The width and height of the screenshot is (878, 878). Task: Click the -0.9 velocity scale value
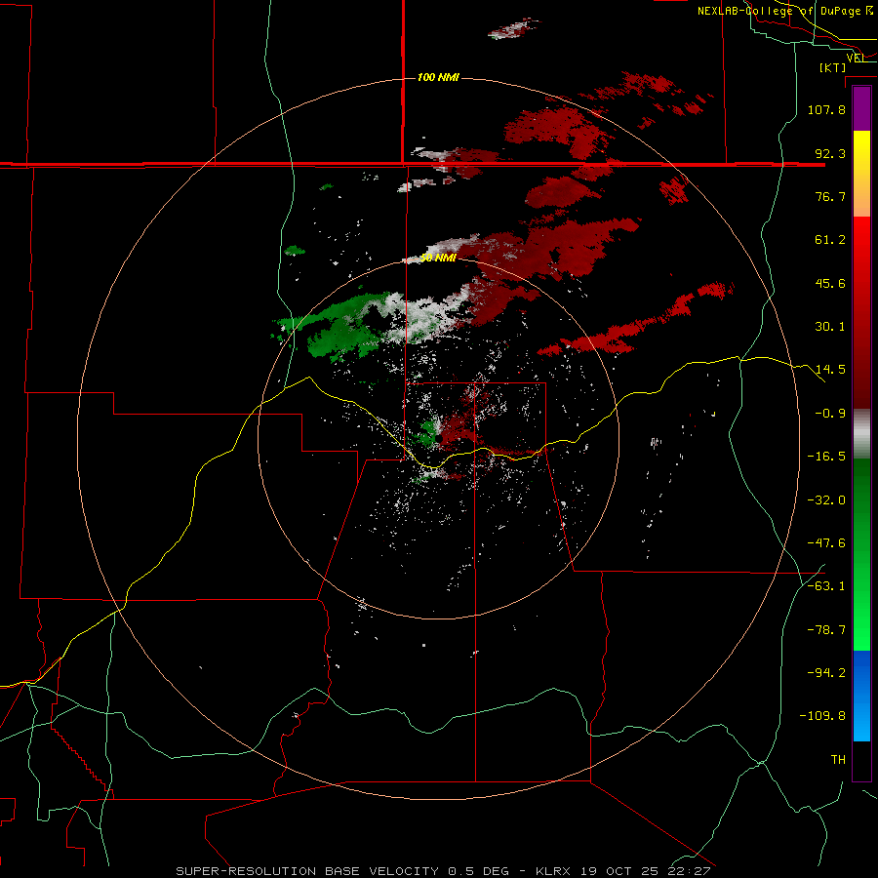coord(830,414)
